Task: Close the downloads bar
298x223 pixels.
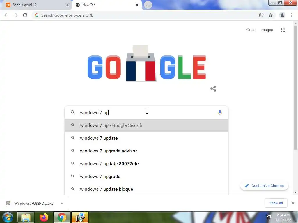Action: click(293, 203)
